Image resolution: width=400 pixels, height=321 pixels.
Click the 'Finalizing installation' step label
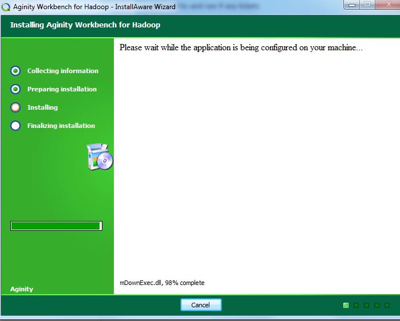[61, 126]
